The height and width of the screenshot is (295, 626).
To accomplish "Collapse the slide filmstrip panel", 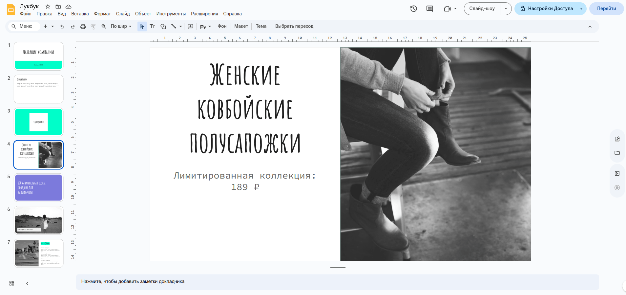I will coord(27,284).
